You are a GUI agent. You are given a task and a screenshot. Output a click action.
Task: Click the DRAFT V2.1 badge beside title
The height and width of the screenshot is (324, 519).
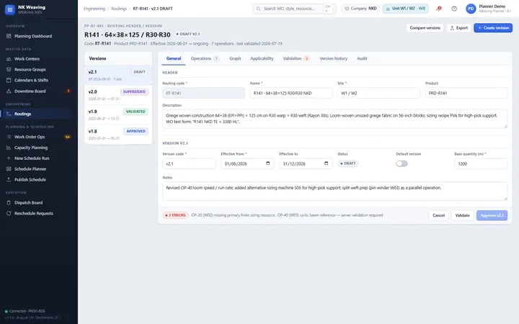(x=187, y=34)
